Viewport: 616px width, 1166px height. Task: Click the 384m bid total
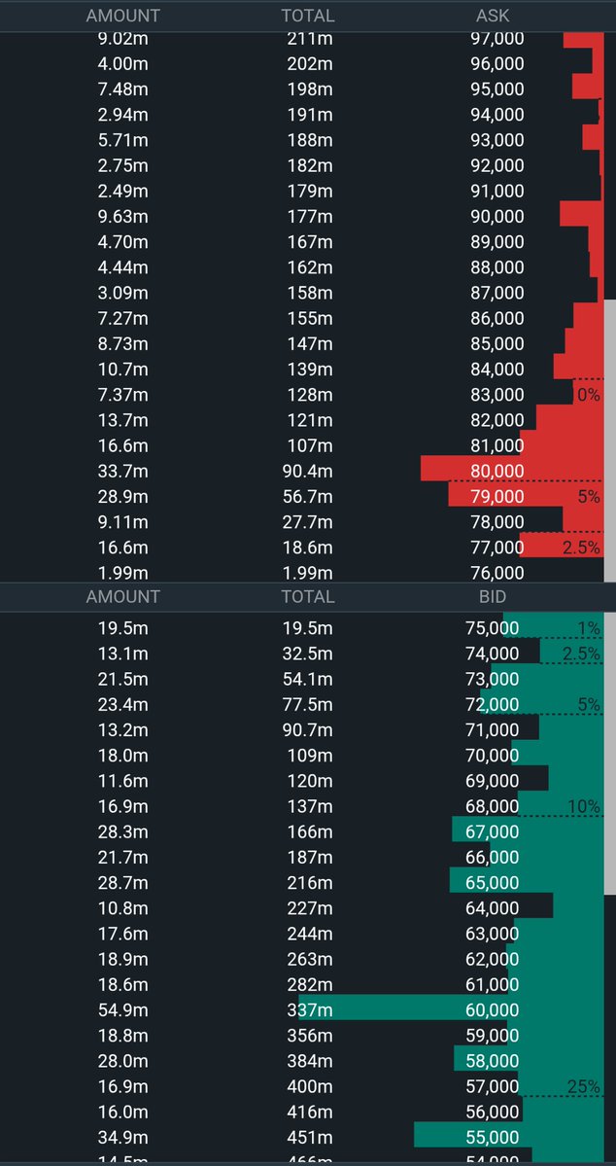pyautogui.click(x=310, y=1061)
